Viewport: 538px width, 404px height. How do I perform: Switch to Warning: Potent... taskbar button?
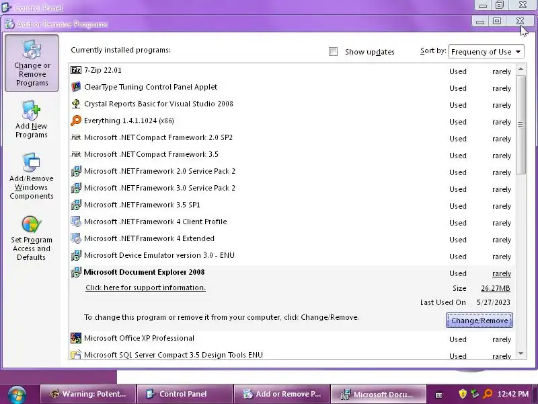click(x=88, y=394)
